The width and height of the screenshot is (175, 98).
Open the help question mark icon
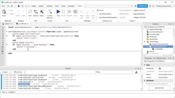tap(150, 6)
